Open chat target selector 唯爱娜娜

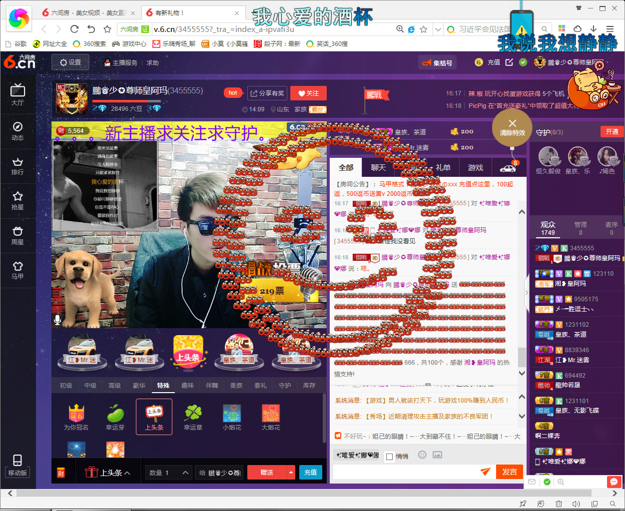(357, 456)
